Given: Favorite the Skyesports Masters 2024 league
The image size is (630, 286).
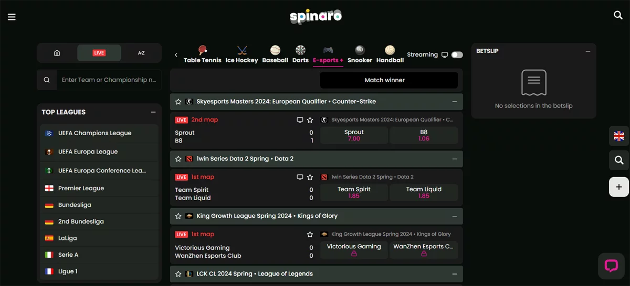Looking at the screenshot, I should click(178, 102).
